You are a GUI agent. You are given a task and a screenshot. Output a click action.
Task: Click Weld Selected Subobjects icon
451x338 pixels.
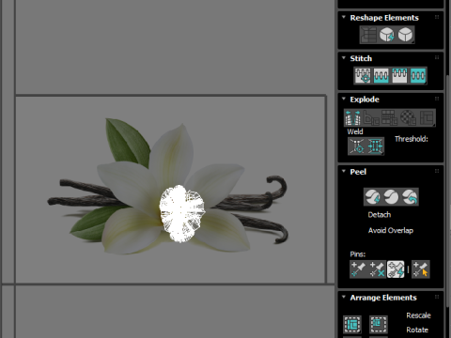click(x=375, y=146)
